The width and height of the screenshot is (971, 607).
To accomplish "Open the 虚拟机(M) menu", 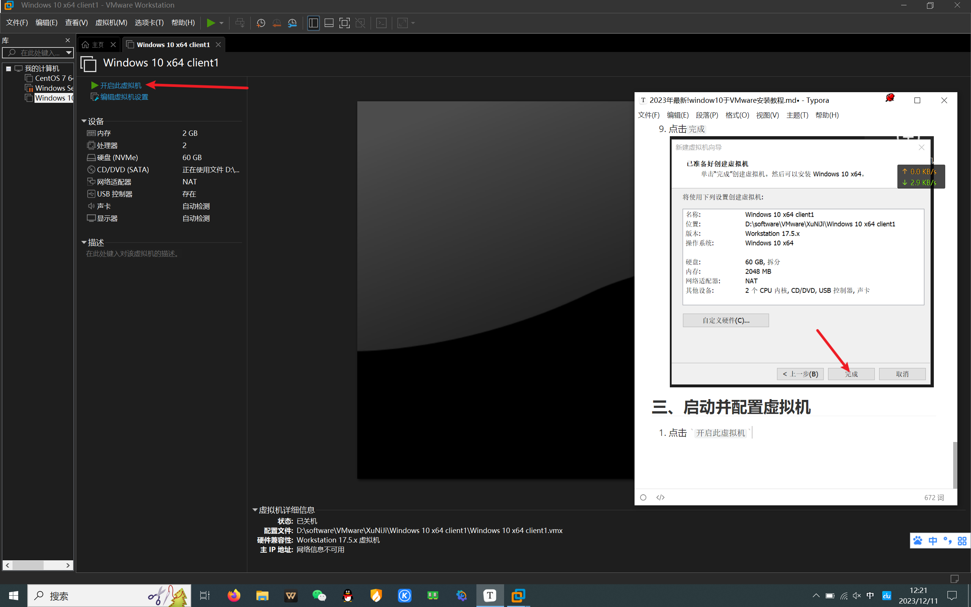I will click(111, 22).
